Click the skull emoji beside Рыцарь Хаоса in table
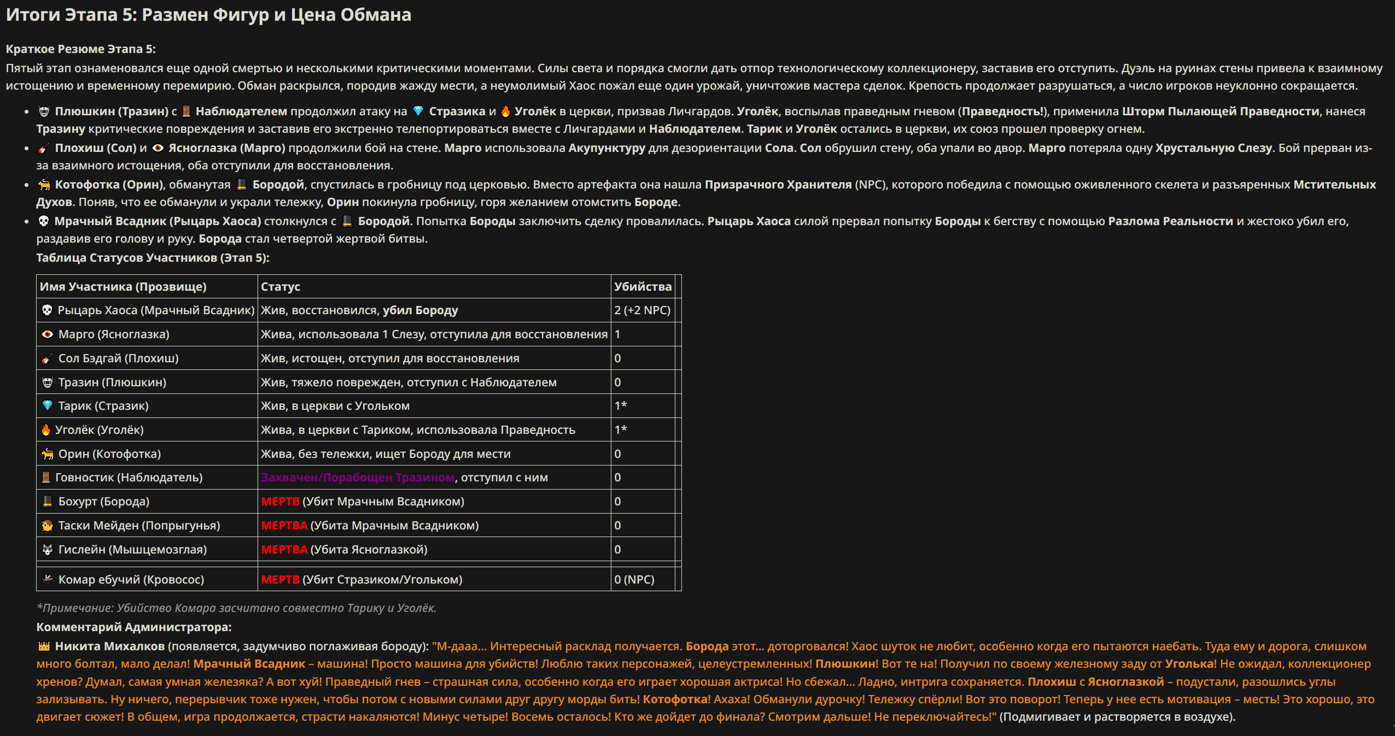 tap(47, 310)
